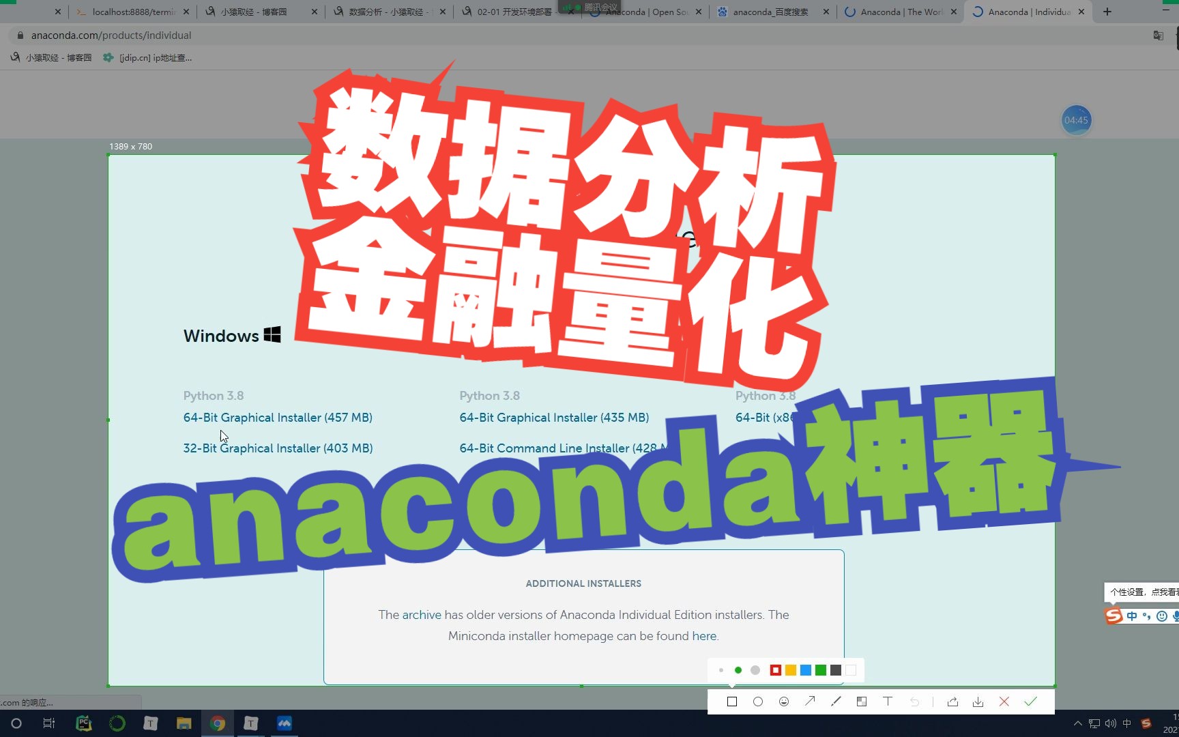Undo the last screenshot annotation

point(914,702)
